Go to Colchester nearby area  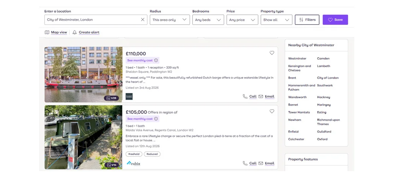pyautogui.click(x=296, y=139)
